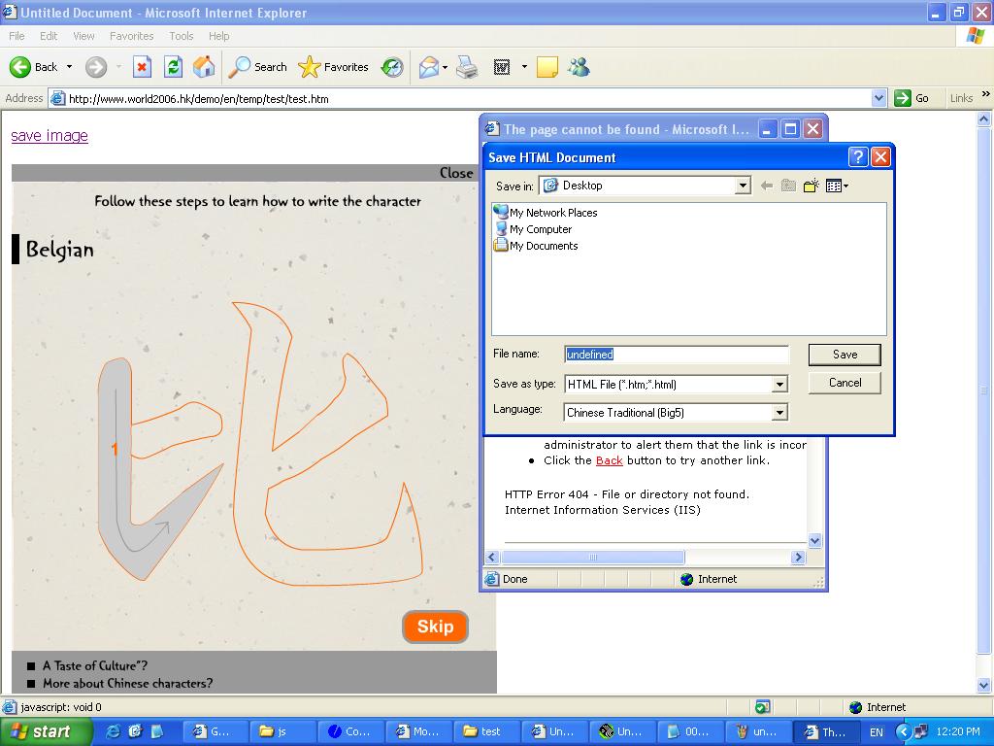Click the dialog's question mark help icon

(858, 157)
